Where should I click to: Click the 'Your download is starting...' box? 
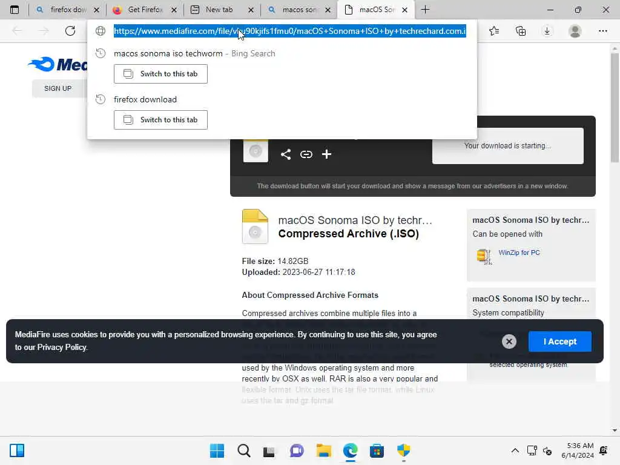point(508,145)
